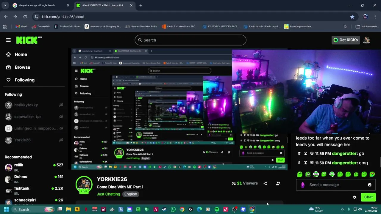This screenshot has height=214, width=381.
Task: Open Steam from the taskbar
Action: click(x=164, y=209)
